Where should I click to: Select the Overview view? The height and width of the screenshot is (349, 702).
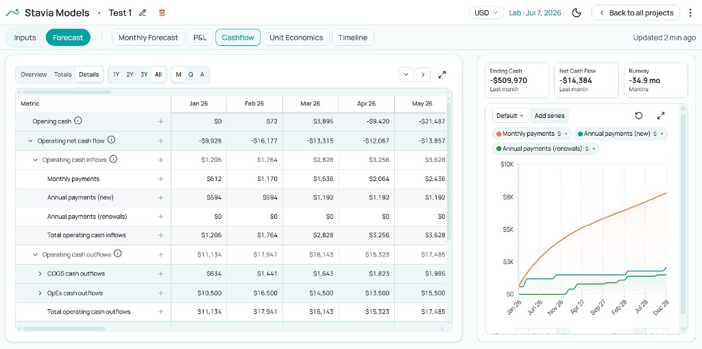pos(34,75)
